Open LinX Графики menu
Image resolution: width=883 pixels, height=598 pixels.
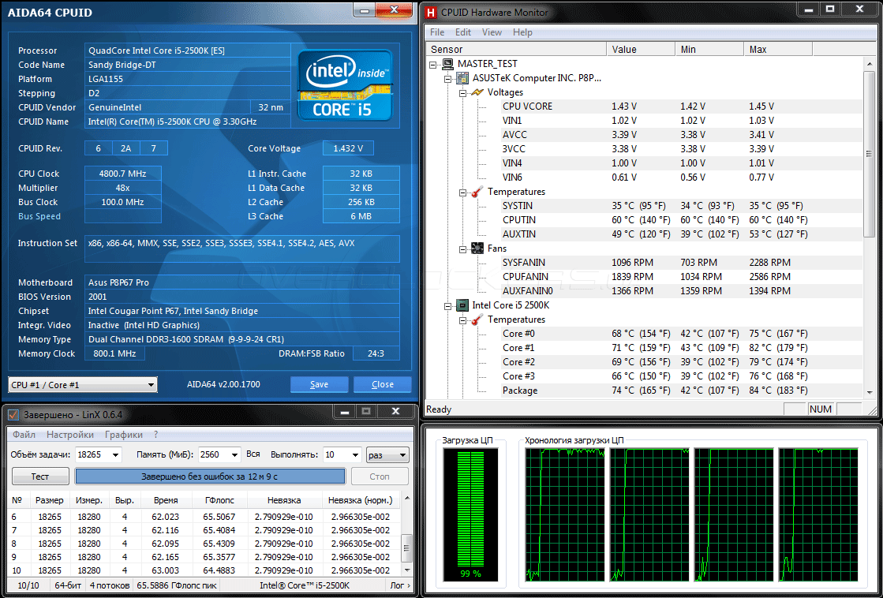tap(123, 435)
